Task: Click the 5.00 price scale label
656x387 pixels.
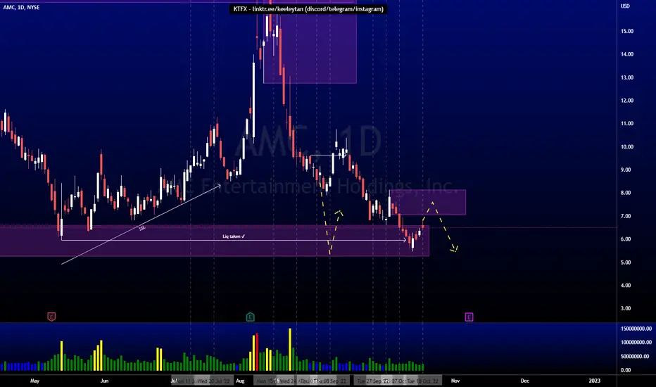Action: click(626, 262)
